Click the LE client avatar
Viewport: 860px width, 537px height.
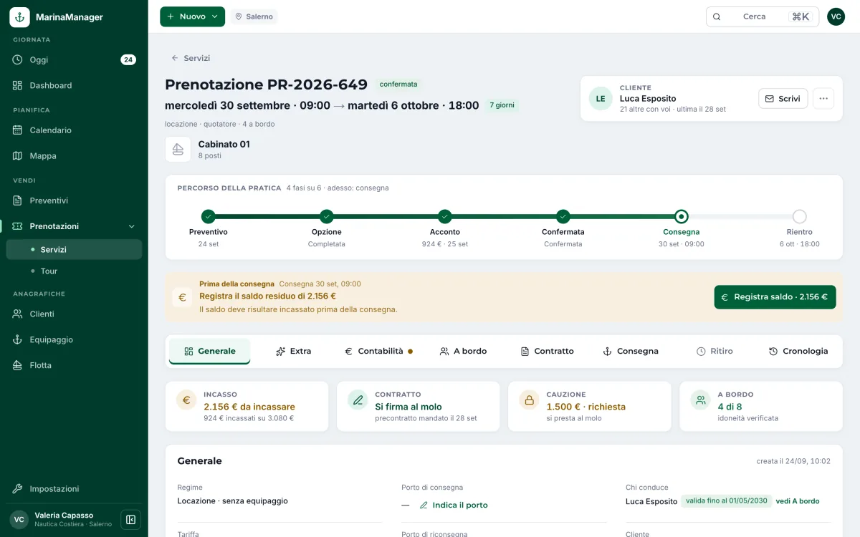(x=601, y=99)
